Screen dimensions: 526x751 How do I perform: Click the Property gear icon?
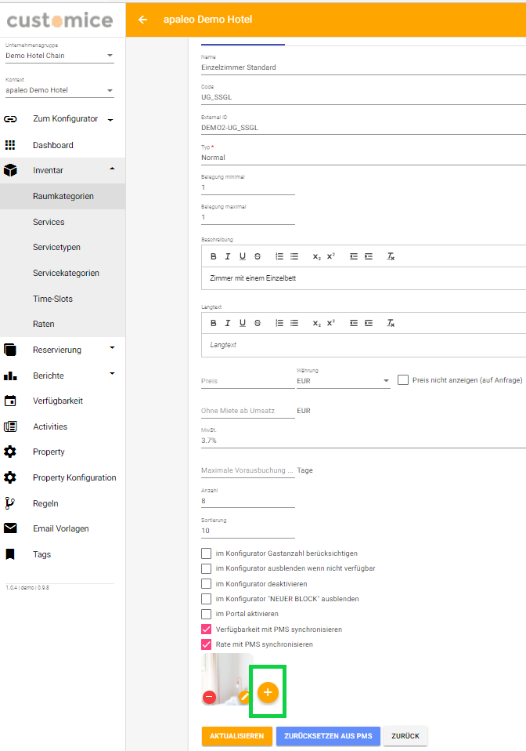pyautogui.click(x=10, y=452)
